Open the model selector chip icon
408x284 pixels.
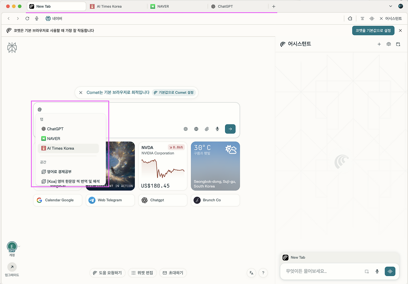pos(186,129)
